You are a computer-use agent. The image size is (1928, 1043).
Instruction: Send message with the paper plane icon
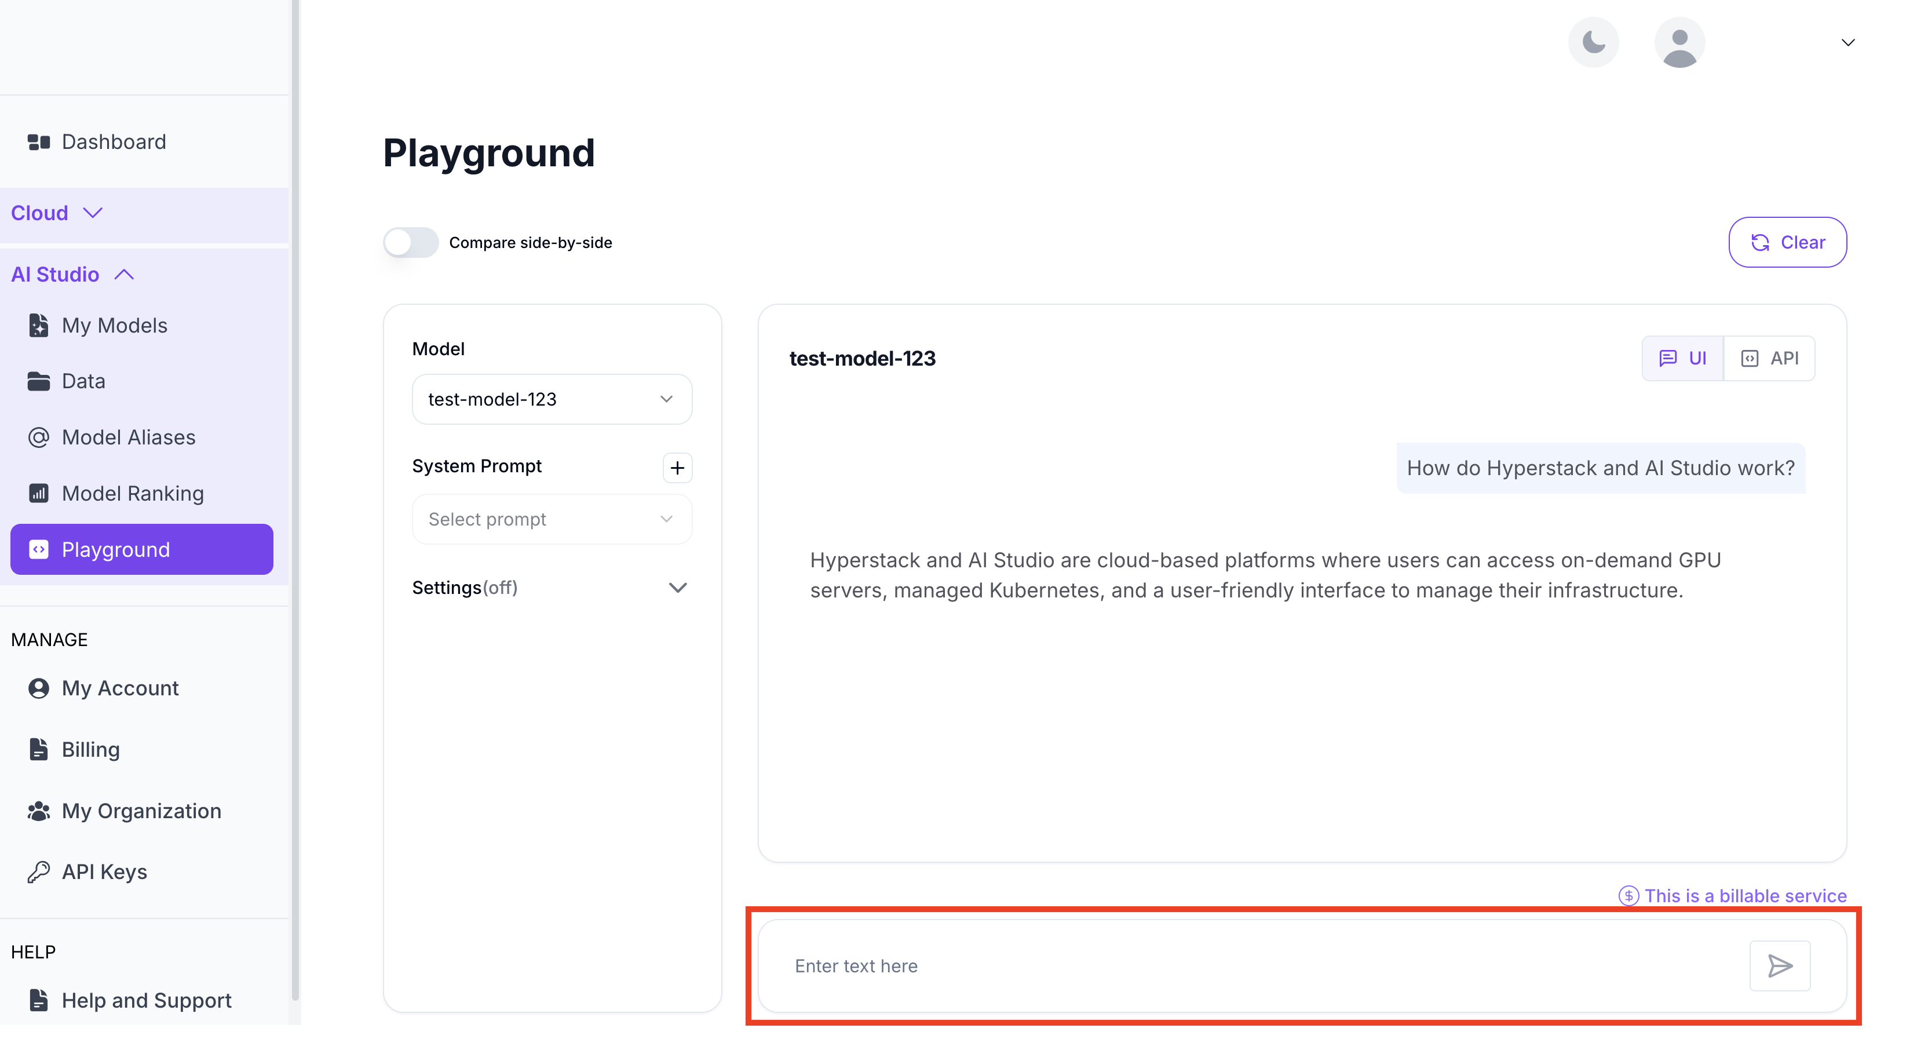[x=1780, y=966]
